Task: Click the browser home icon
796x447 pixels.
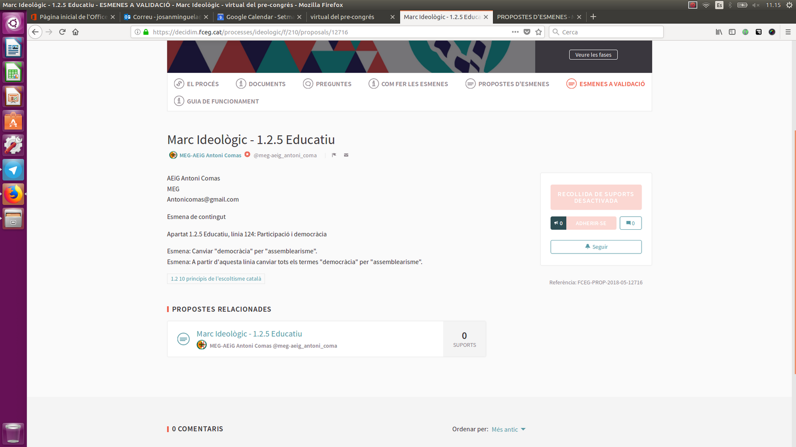Action: pos(76,32)
